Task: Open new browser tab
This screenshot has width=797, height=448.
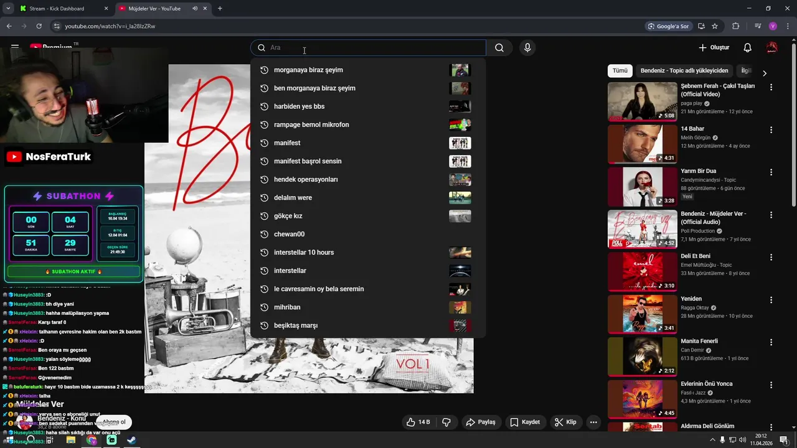Action: pyautogui.click(x=220, y=9)
